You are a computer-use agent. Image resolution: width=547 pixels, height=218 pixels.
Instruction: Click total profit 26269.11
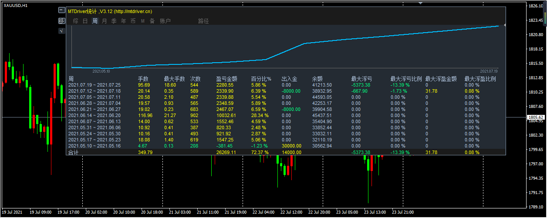pyautogui.click(x=226, y=152)
